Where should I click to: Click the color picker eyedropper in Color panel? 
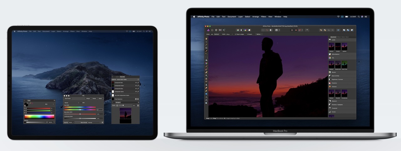coord(30,103)
